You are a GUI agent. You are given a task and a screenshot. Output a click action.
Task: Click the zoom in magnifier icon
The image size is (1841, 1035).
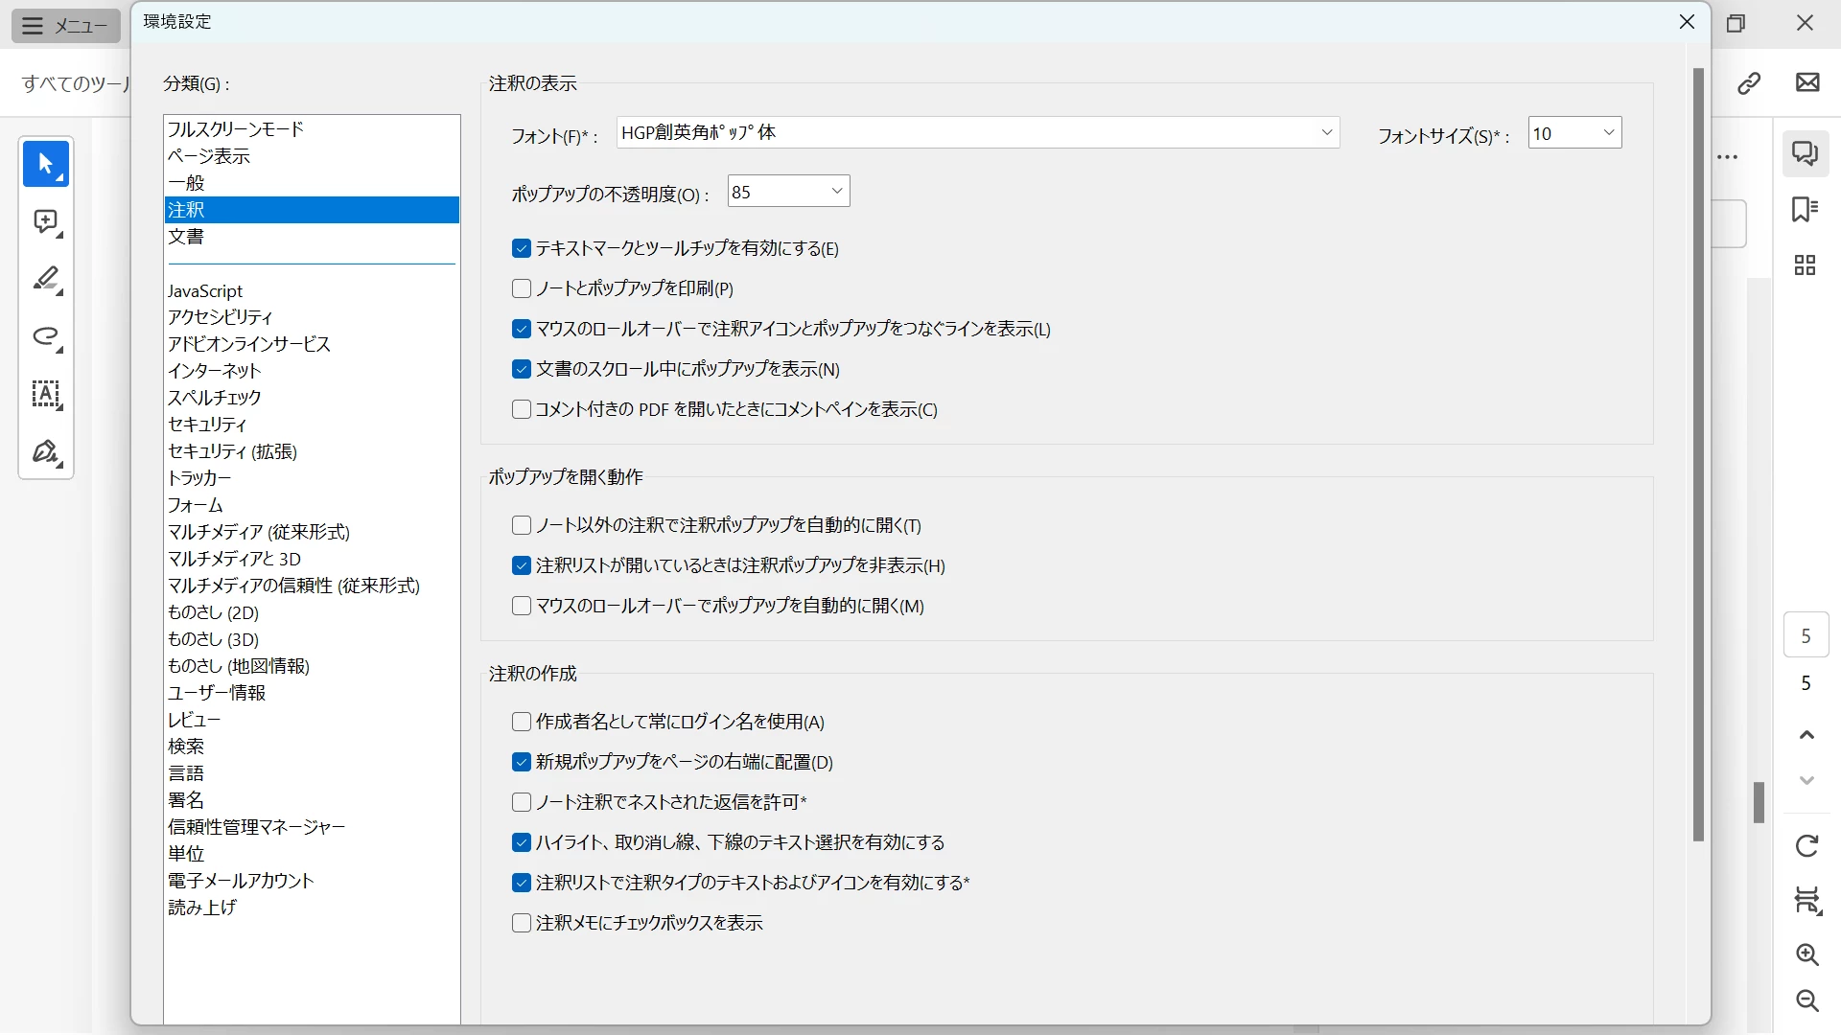pos(1806,954)
